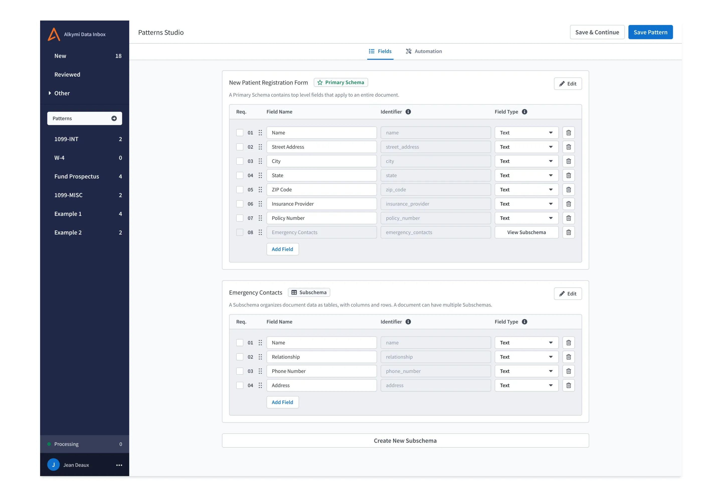Mark Relationship subschema field as required
Image resolution: width=722 pixels, height=496 pixels.
239,357
